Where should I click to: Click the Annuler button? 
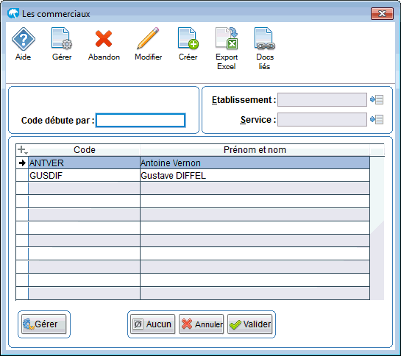(202, 324)
